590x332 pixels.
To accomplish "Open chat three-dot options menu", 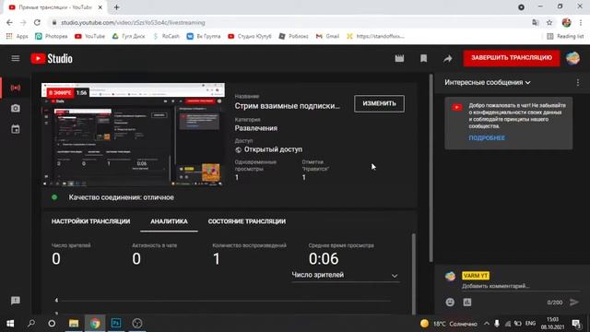I will 578,82.
